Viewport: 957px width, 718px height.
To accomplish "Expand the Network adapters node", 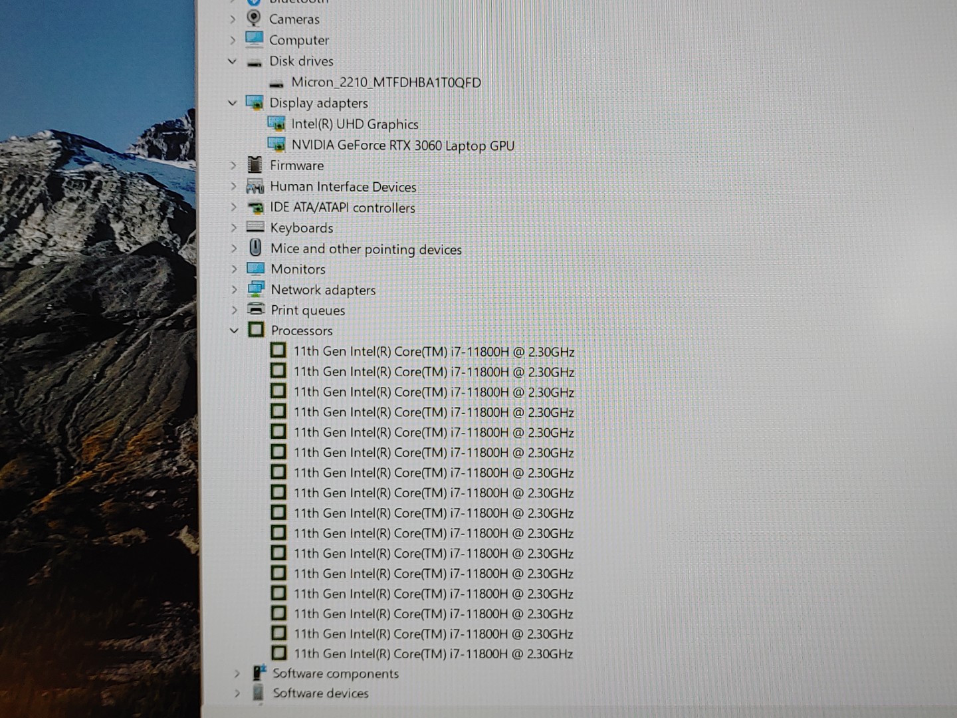I will click(x=234, y=290).
